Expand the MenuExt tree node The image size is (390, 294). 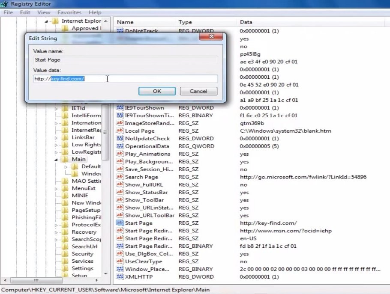click(56, 189)
